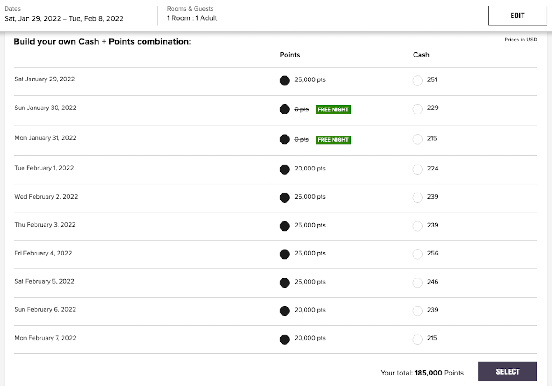Choose points option for Tuesday February 1
This screenshot has width=552, height=386.
pos(285,169)
